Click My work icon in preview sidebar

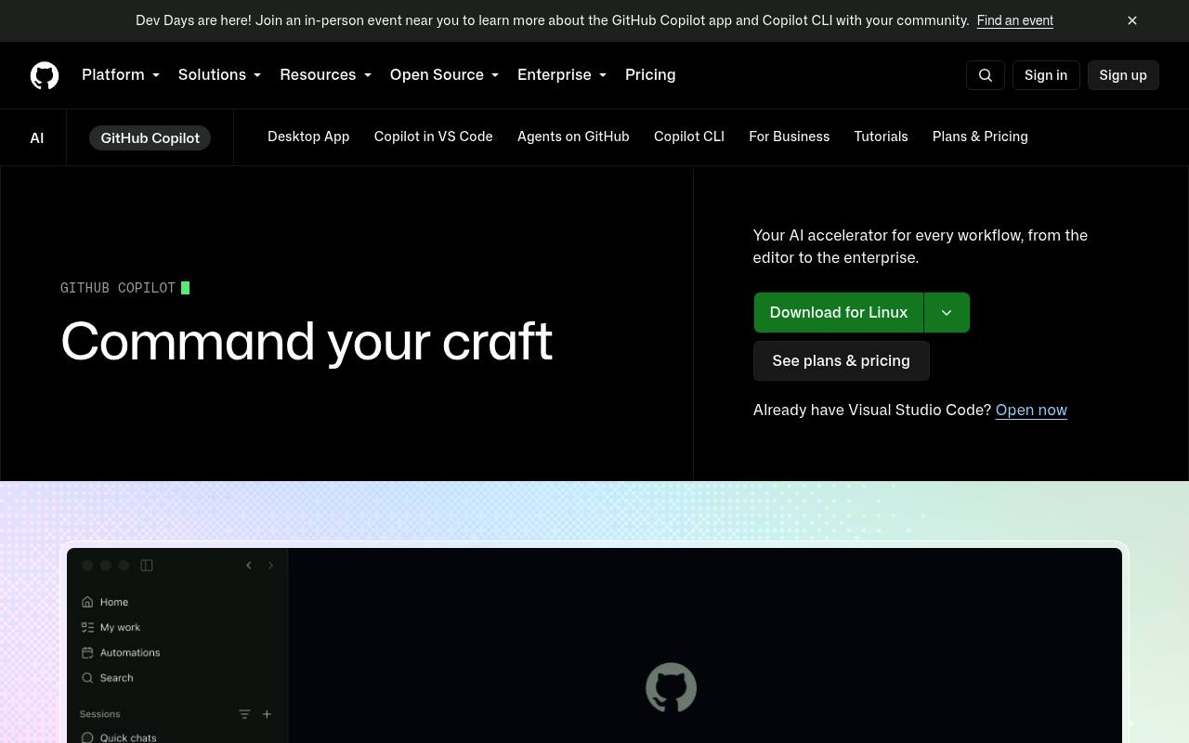click(87, 627)
